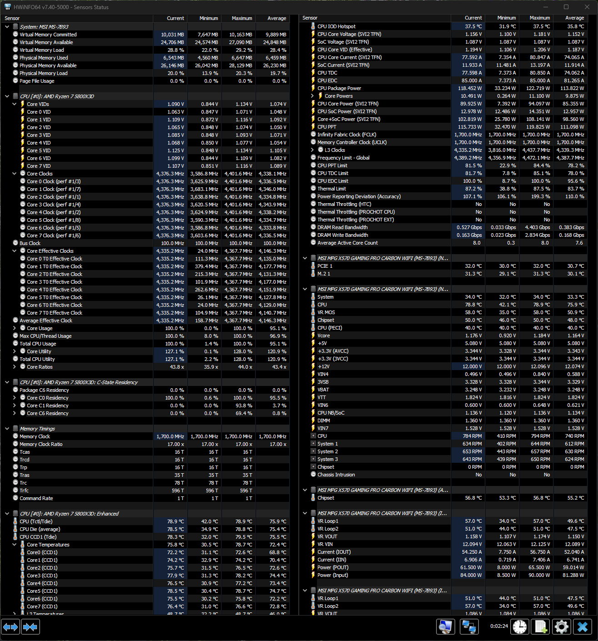The width and height of the screenshot is (598, 641).
Task: Collapse the Core Temperatures group
Action: tap(14, 544)
